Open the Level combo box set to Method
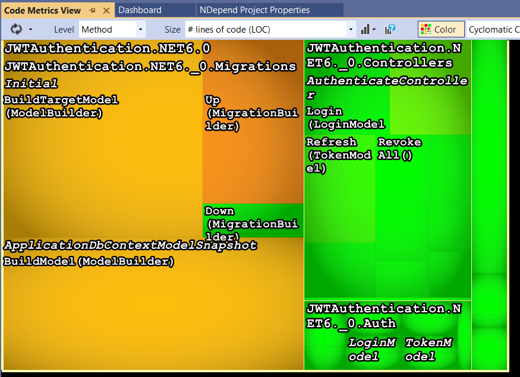520x377 pixels. pyautogui.click(x=112, y=30)
